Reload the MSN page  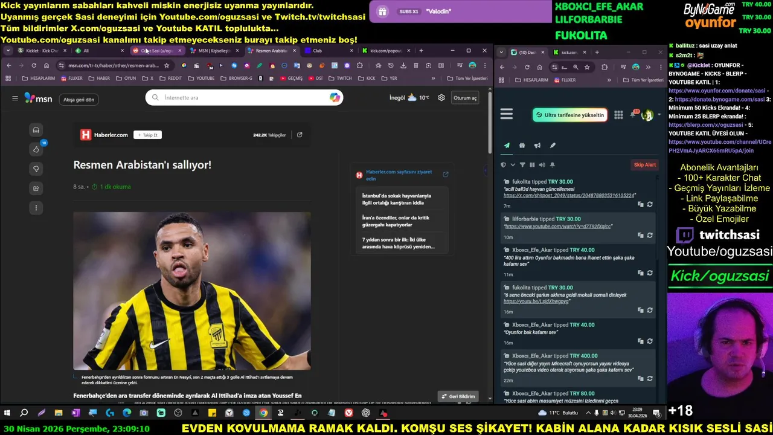tap(33, 65)
